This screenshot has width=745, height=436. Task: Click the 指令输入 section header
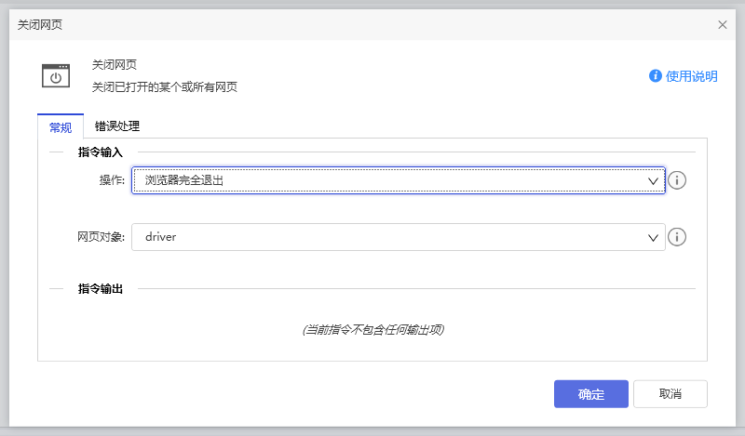[x=100, y=152]
